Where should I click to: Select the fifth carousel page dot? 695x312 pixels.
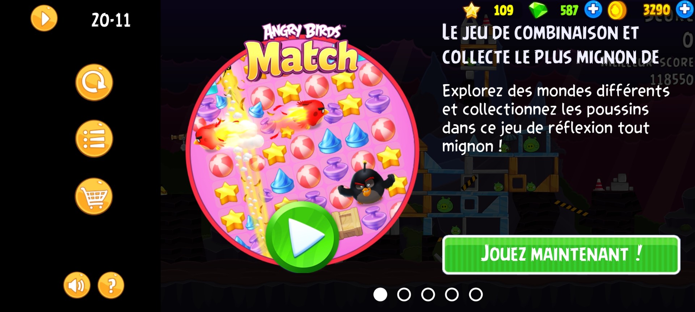[476, 295]
